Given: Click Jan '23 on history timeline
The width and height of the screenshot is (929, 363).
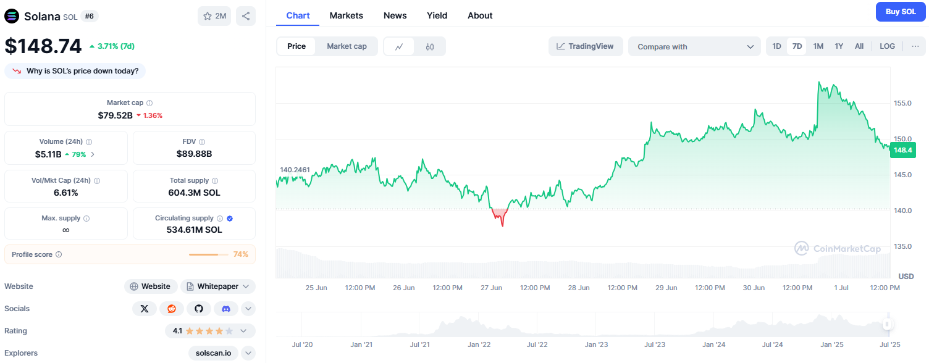Looking at the screenshot, I should coord(597,344).
